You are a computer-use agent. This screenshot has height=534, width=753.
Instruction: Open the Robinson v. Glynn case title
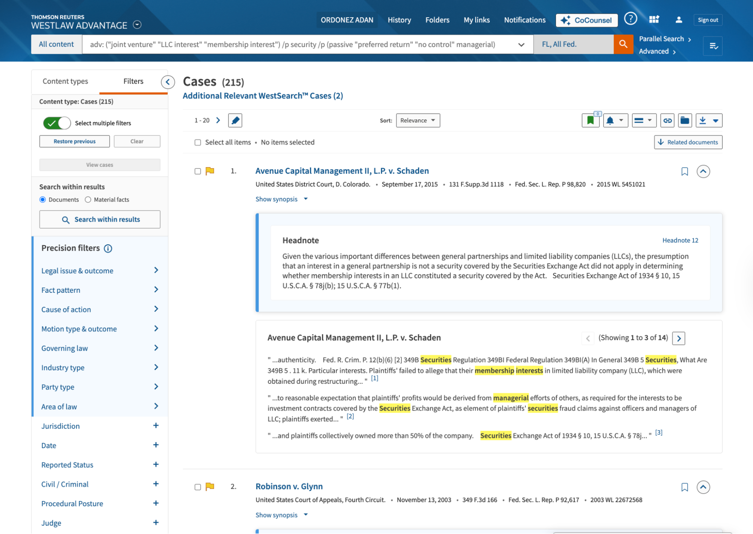coord(289,487)
